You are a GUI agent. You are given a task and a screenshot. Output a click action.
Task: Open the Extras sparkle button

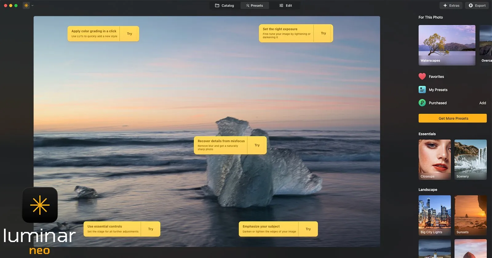451,6
